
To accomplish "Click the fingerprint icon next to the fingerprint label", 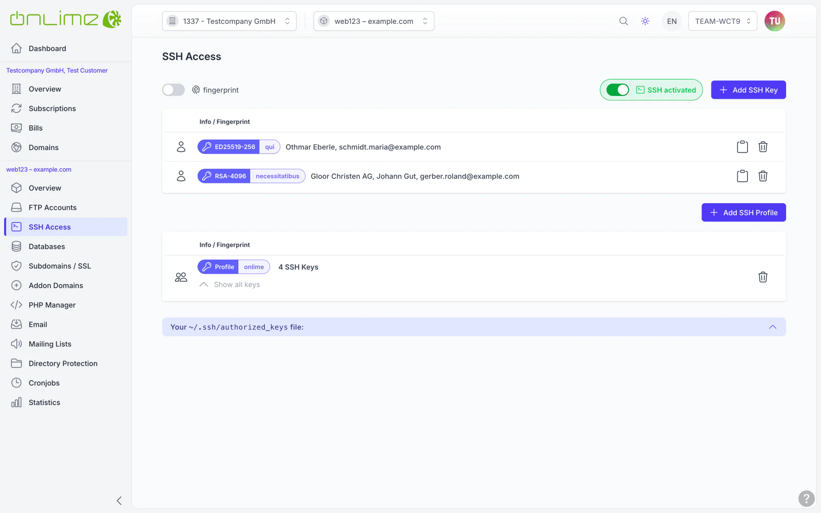I will 196,90.
